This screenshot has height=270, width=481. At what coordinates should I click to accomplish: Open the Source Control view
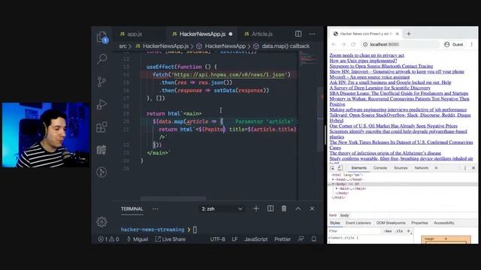[x=101, y=82]
